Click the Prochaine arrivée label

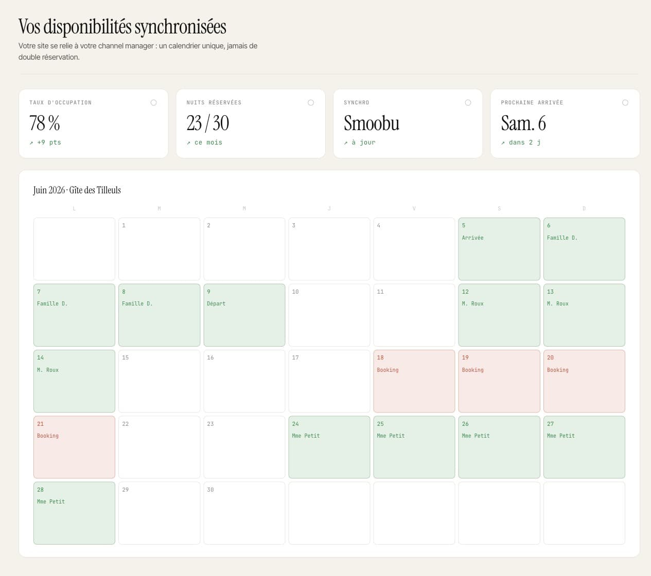[x=532, y=103]
